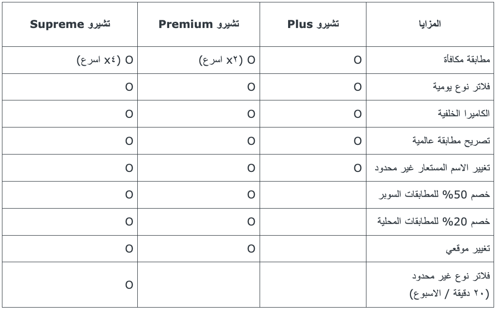Click the Plus circle for مطابقة مكافأة
Image resolution: width=496 pixels, height=310 pixels.
pos(357,60)
